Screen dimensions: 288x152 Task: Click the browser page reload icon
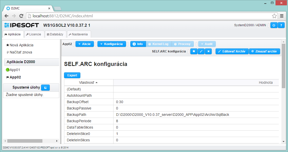click(x=21, y=16)
